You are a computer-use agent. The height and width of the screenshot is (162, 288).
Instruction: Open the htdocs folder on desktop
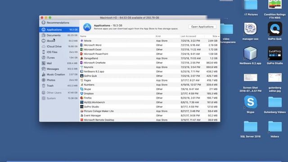click(x=275, y=126)
